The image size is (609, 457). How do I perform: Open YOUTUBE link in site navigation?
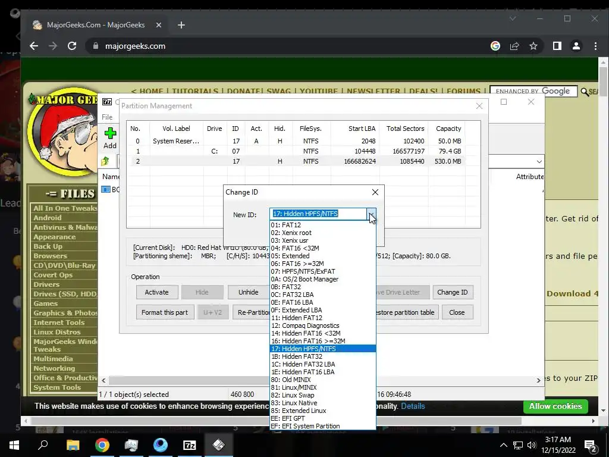[319, 91]
